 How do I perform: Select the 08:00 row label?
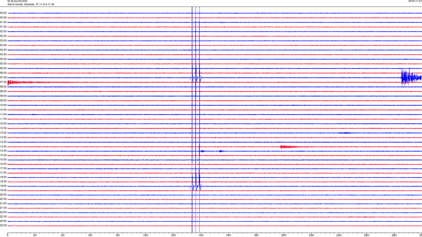click(3, 87)
